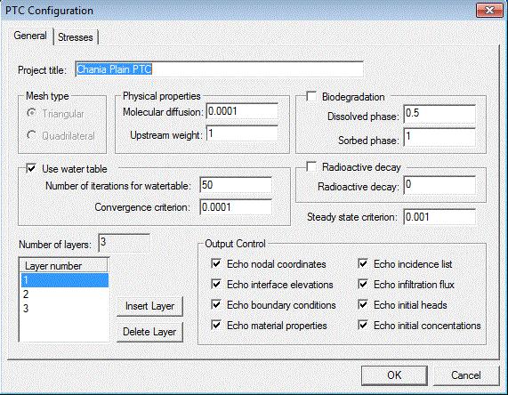Click the Cancel button
Viewport: 508px width, 395px height.
466,375
